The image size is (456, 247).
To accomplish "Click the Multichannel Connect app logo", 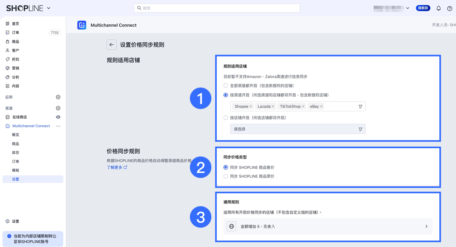I will click(x=82, y=25).
